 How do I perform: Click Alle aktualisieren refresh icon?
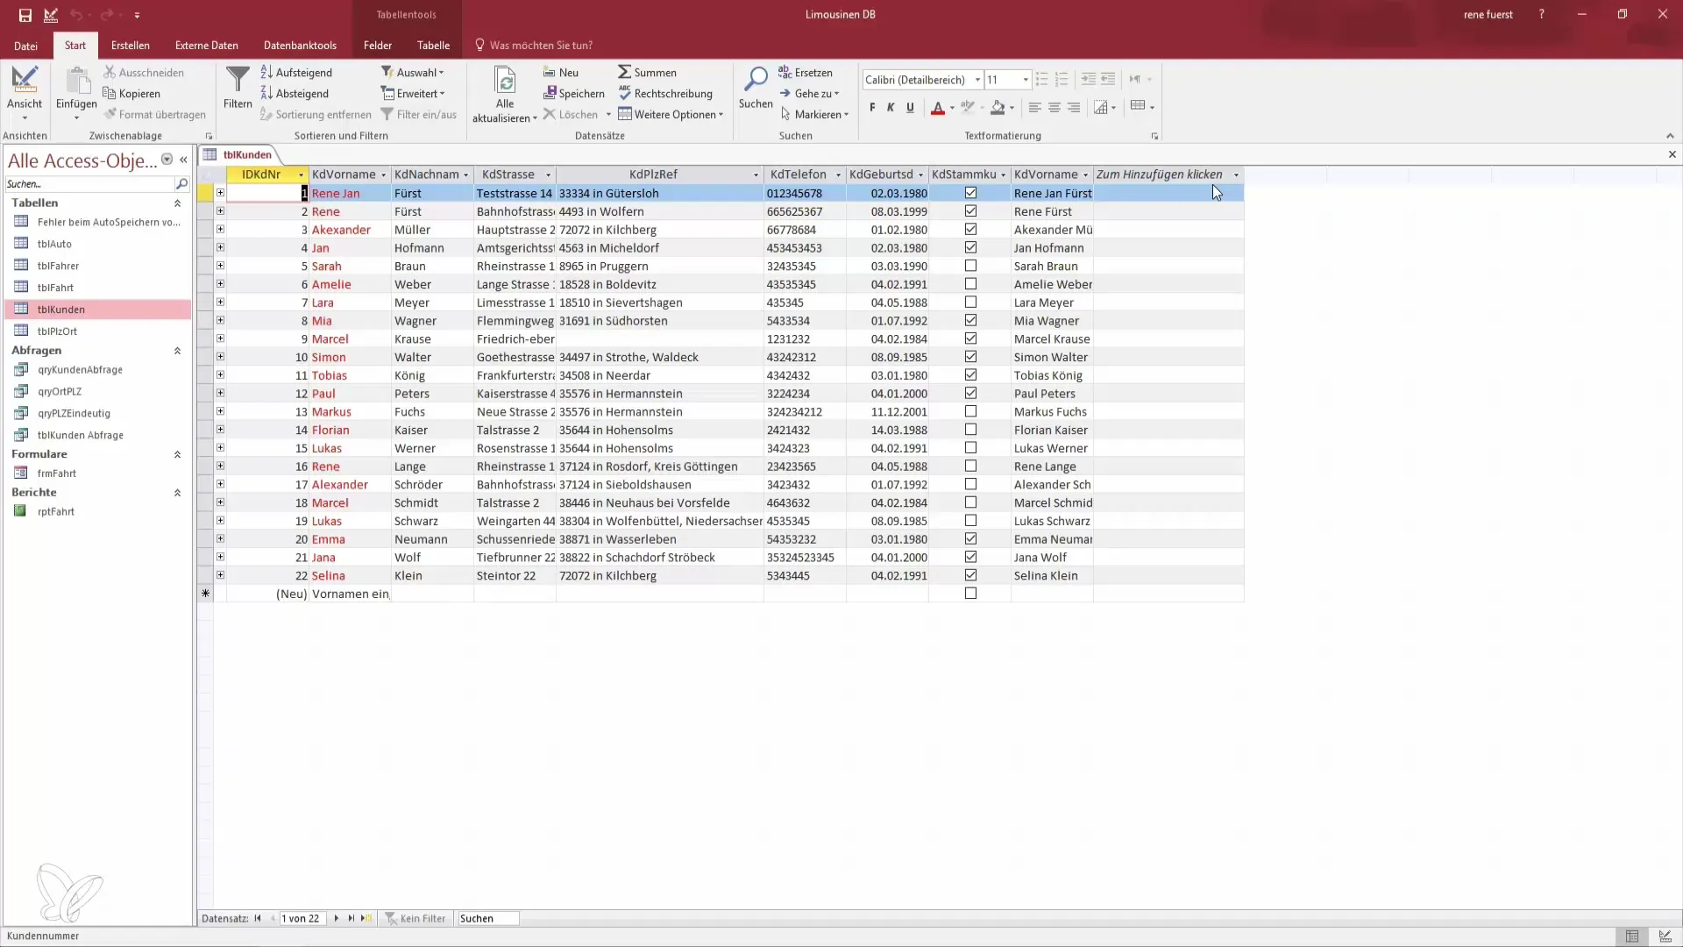point(505,81)
